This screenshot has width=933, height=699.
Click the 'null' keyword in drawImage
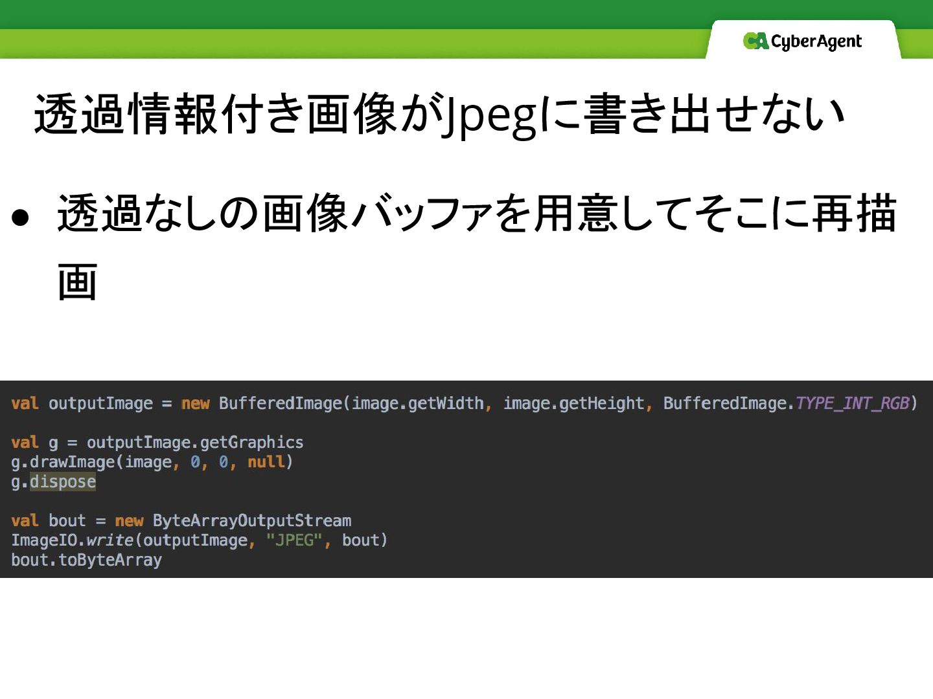266,462
